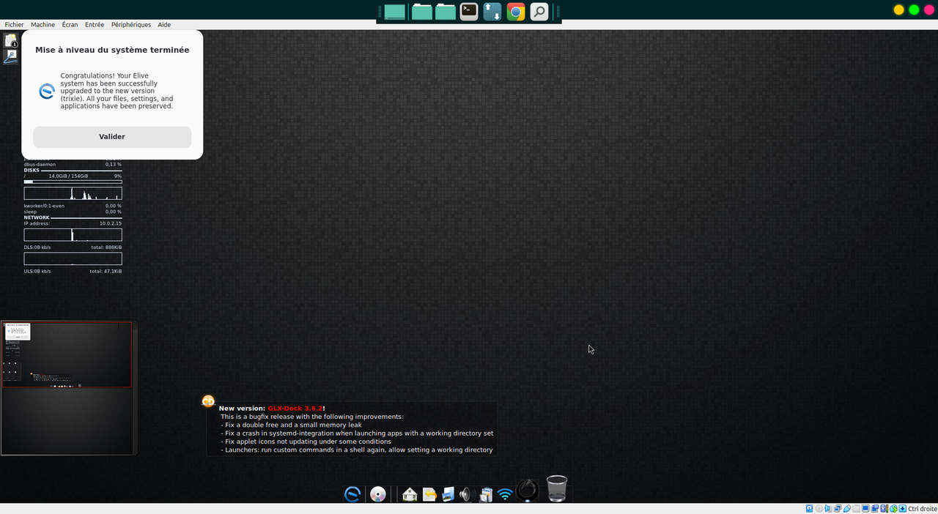Click the VirtualBox recording status icon
The image size is (938, 514).
click(875, 509)
